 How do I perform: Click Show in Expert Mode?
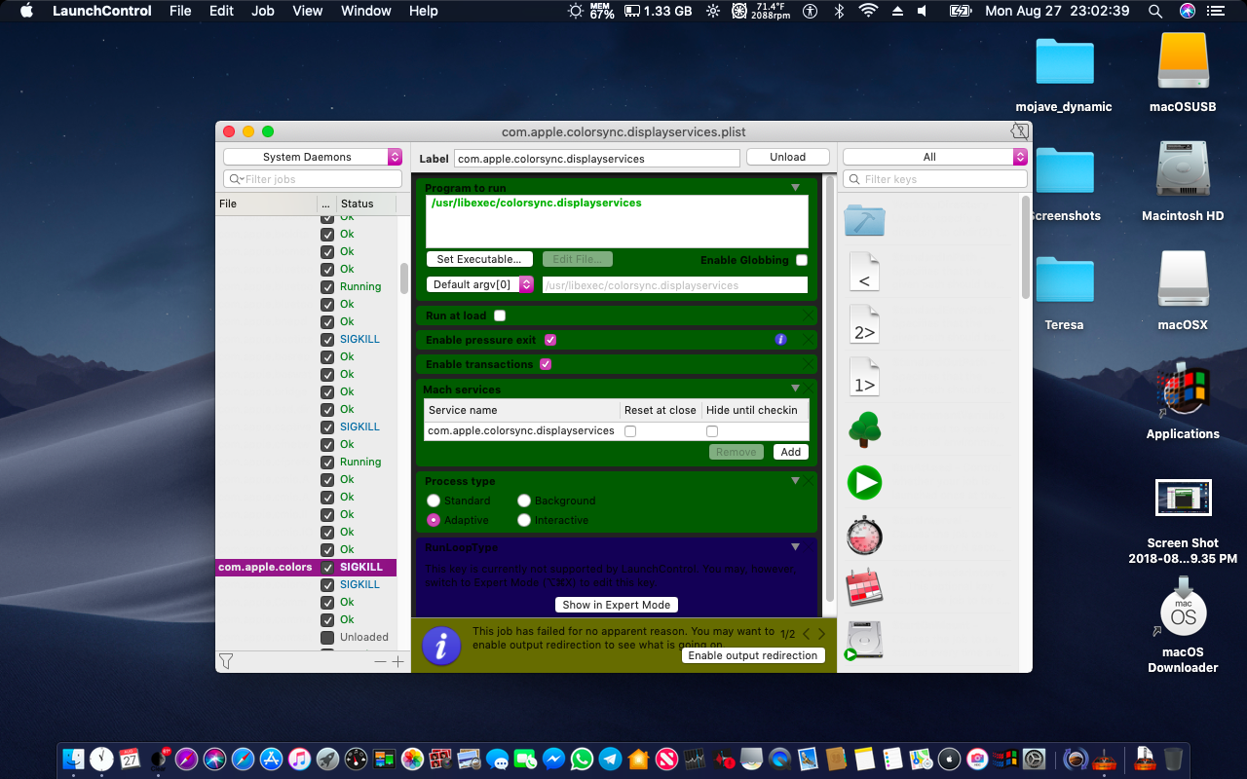[617, 605]
